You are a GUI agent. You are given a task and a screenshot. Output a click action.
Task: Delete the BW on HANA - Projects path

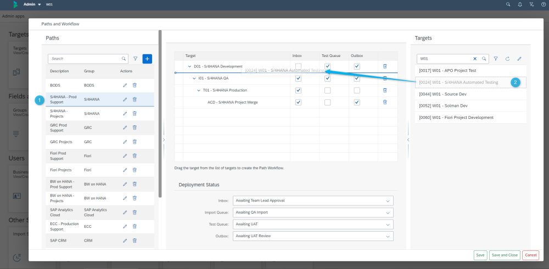click(x=135, y=198)
